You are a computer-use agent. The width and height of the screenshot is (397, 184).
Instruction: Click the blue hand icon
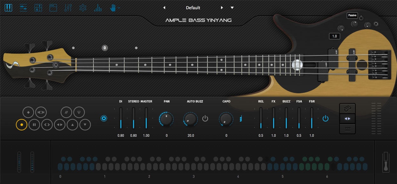(113, 8)
